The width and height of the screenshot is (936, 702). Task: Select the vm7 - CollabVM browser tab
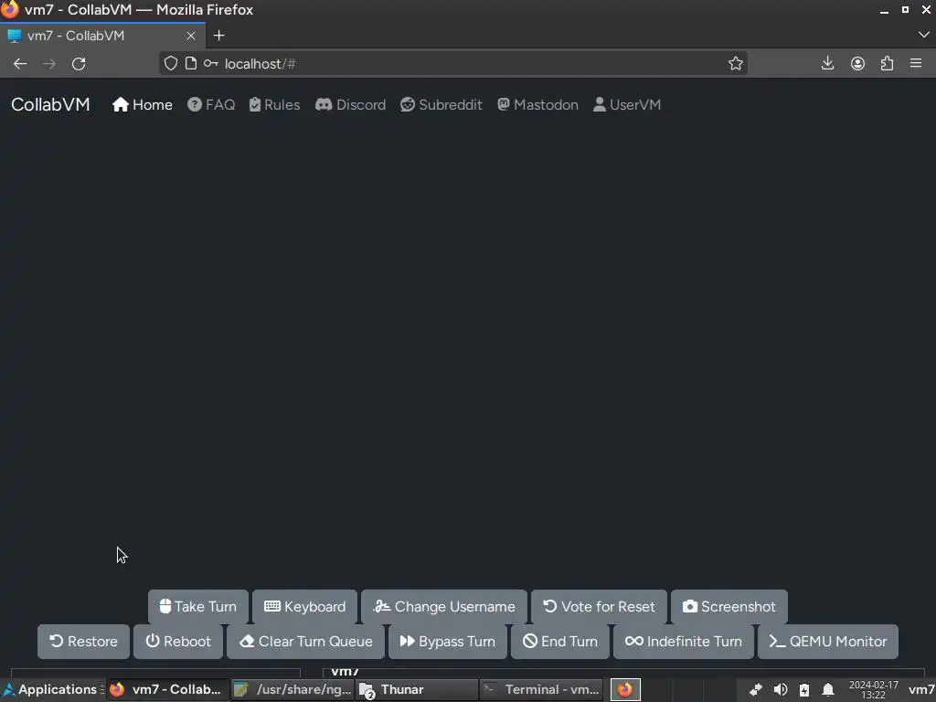(x=102, y=36)
